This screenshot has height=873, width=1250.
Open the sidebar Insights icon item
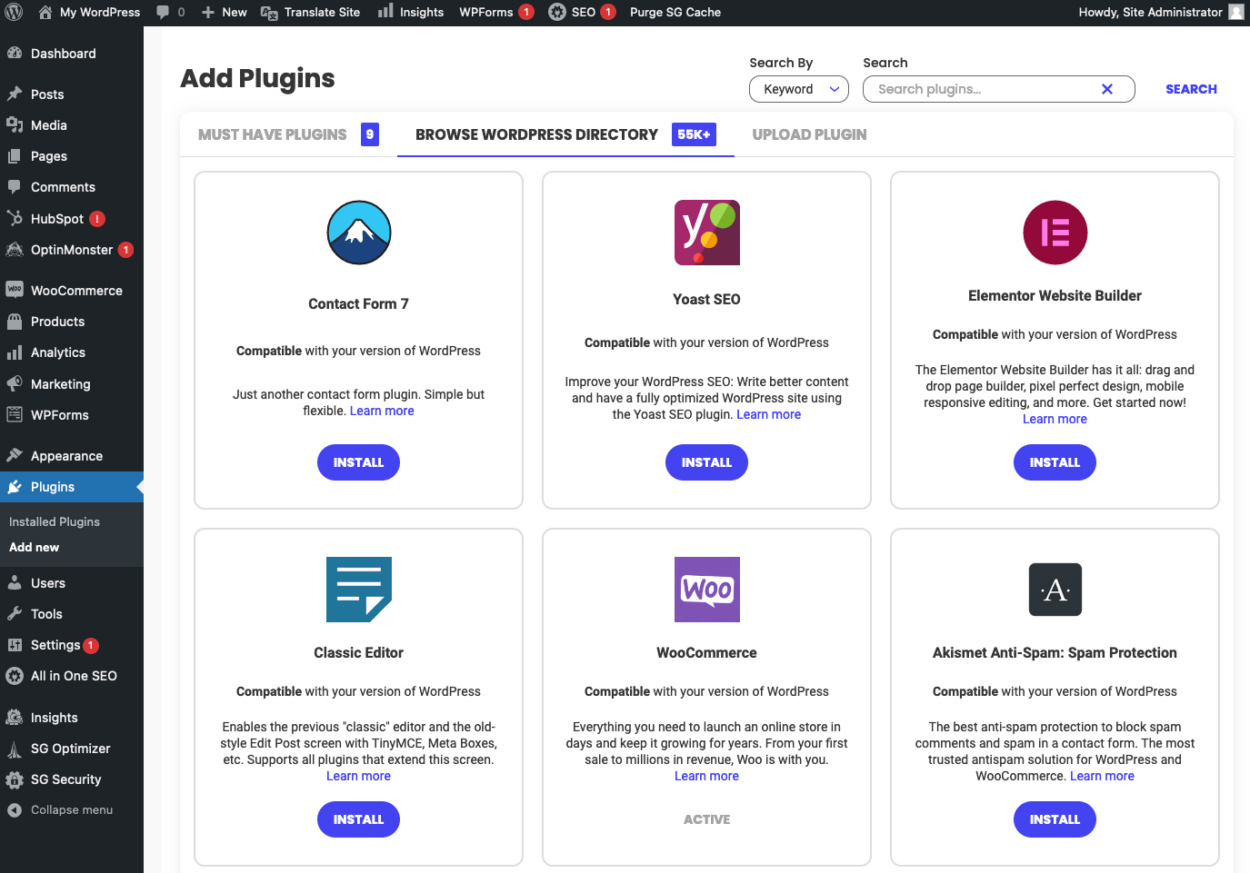pyautogui.click(x=15, y=718)
